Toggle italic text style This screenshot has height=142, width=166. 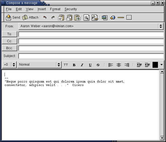click(x=82, y=65)
